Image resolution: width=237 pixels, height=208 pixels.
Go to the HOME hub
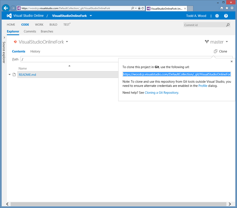point(11,24)
